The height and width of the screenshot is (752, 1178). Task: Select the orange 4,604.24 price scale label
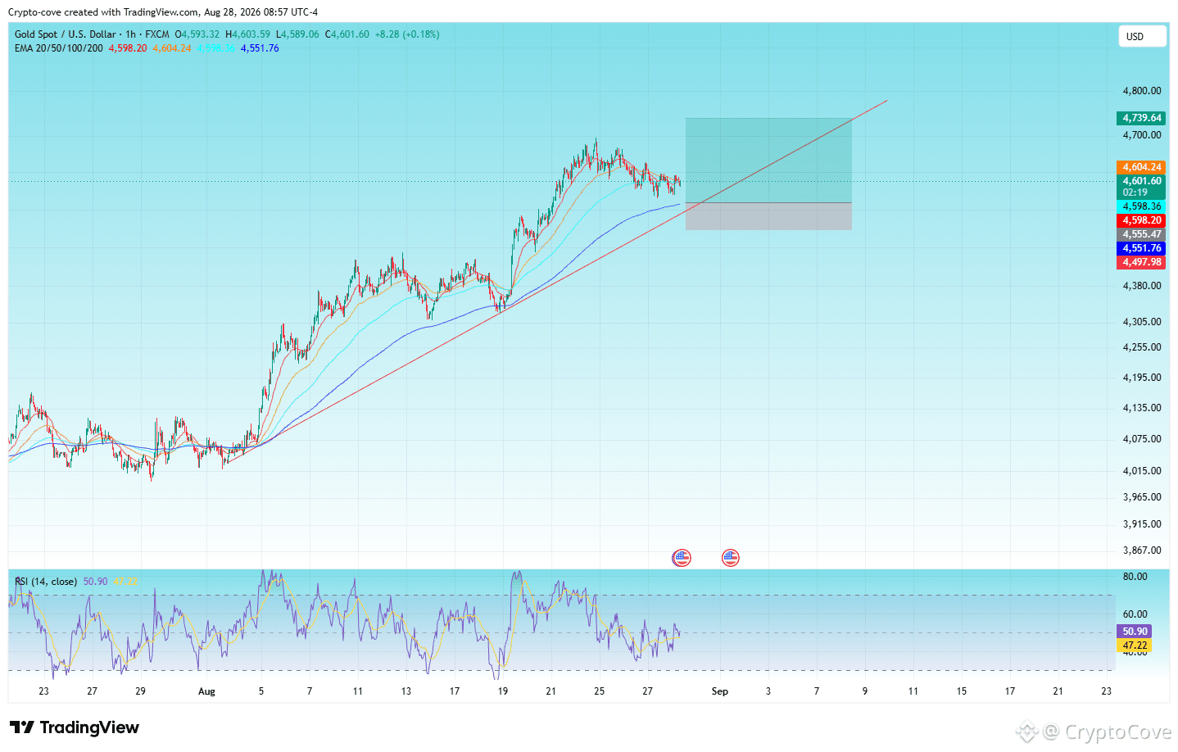coord(1141,167)
